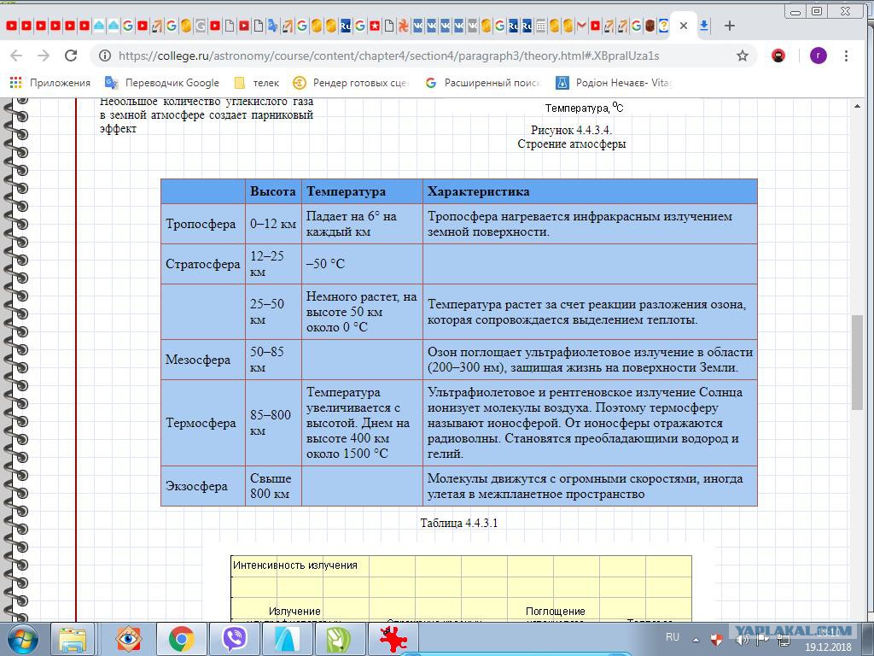Switch to the tab with blue download arrow

(704, 26)
